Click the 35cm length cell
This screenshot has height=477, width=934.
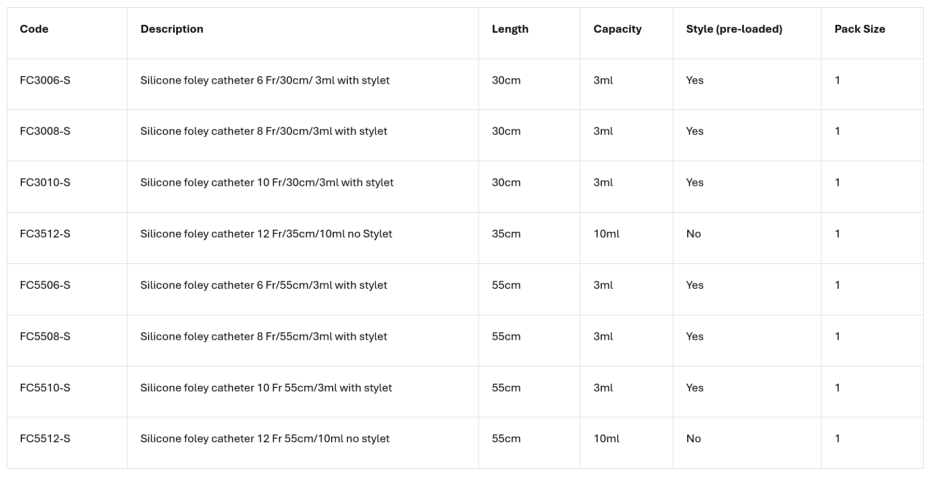[x=506, y=234]
